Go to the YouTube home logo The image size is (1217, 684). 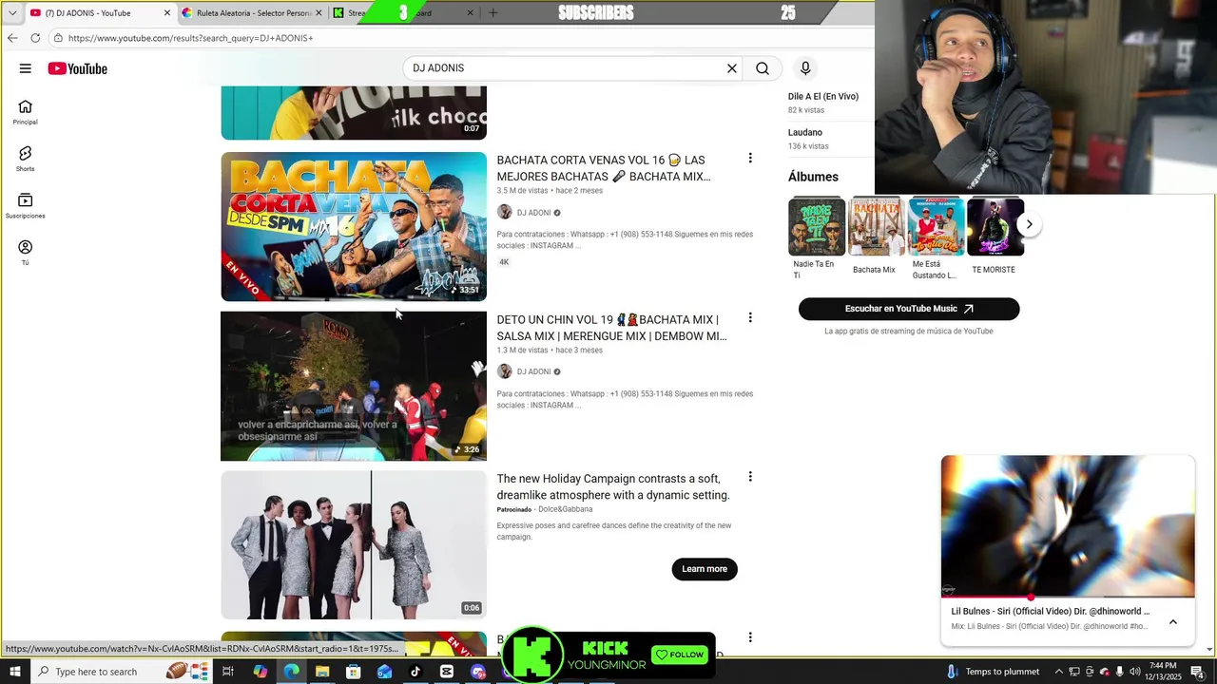tap(78, 68)
